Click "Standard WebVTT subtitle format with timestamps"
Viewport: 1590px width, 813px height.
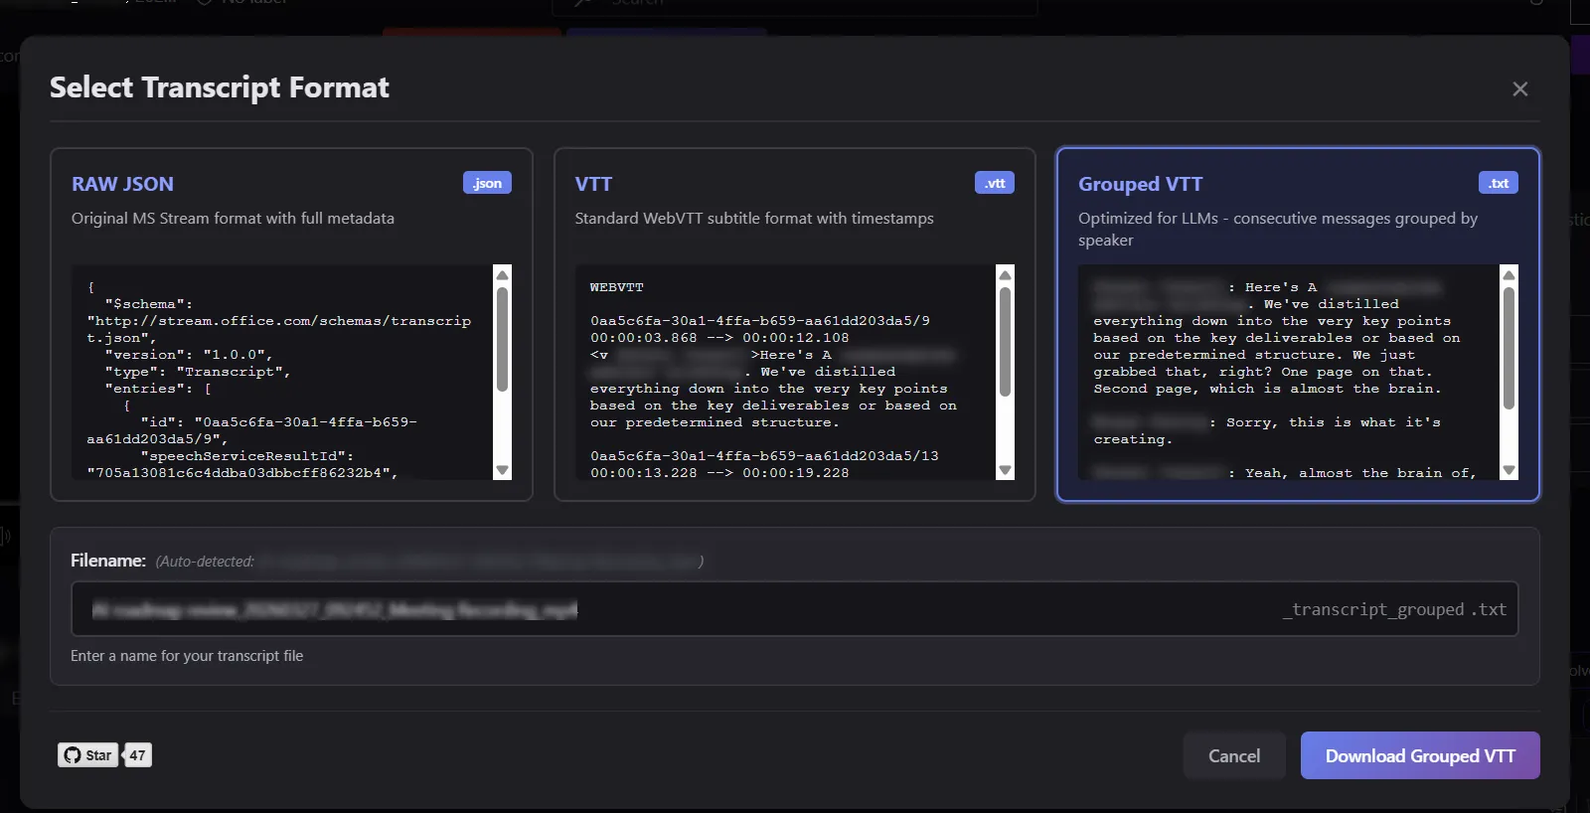pyautogui.click(x=754, y=219)
